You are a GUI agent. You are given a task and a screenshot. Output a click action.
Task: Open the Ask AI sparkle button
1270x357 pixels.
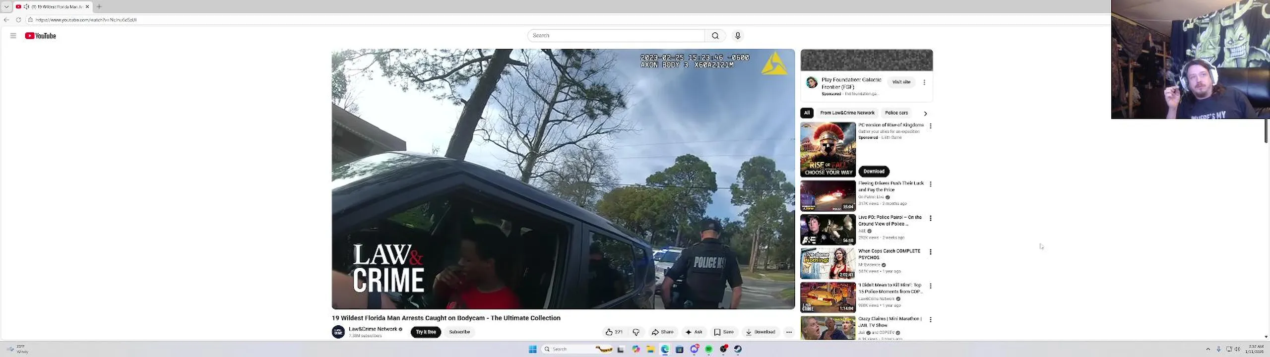click(694, 332)
